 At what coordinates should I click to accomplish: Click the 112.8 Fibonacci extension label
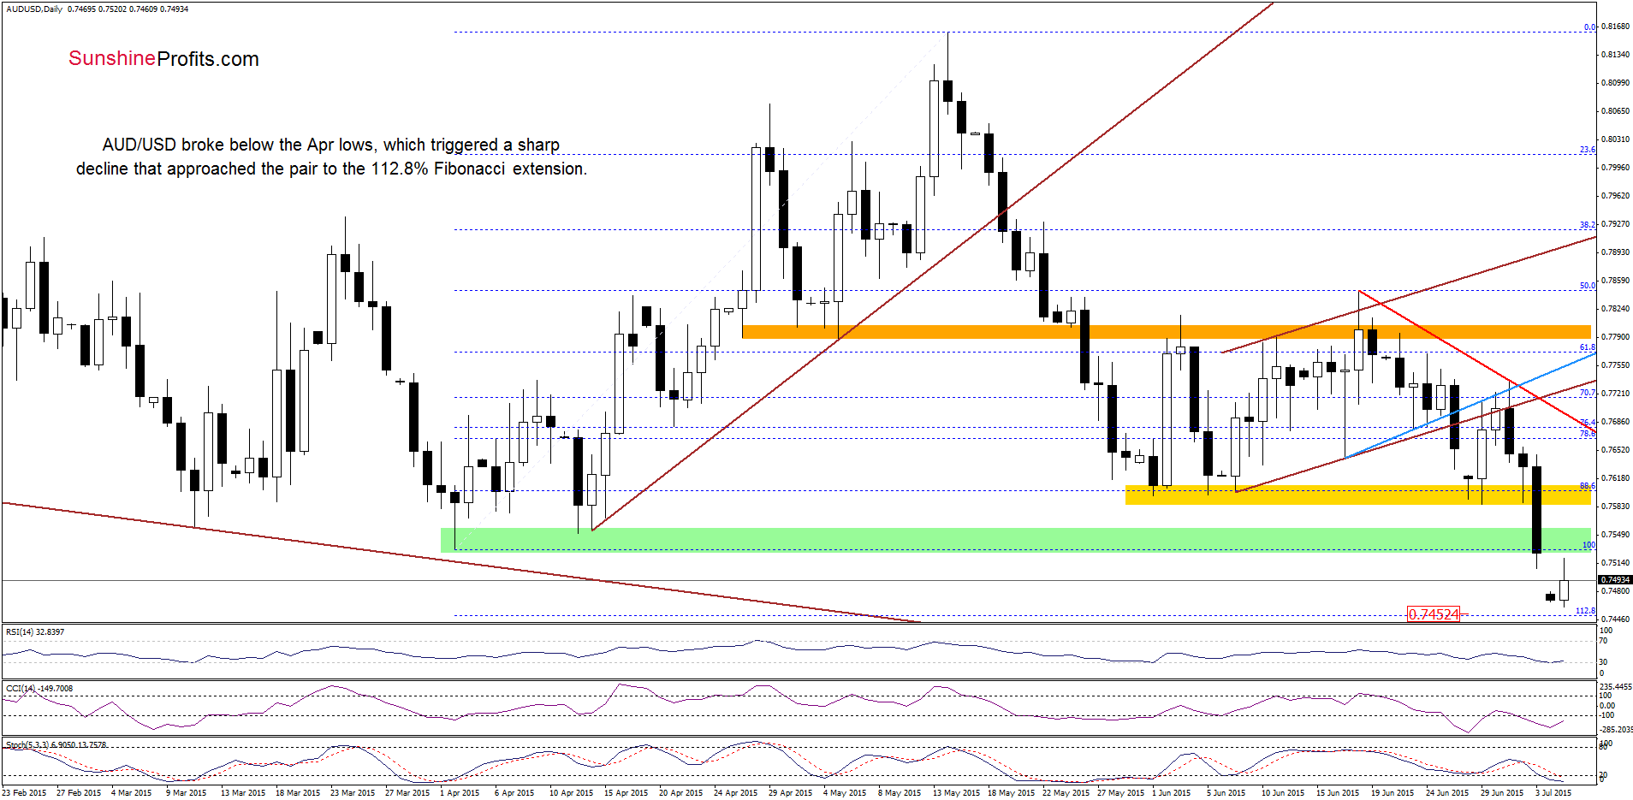(1585, 611)
